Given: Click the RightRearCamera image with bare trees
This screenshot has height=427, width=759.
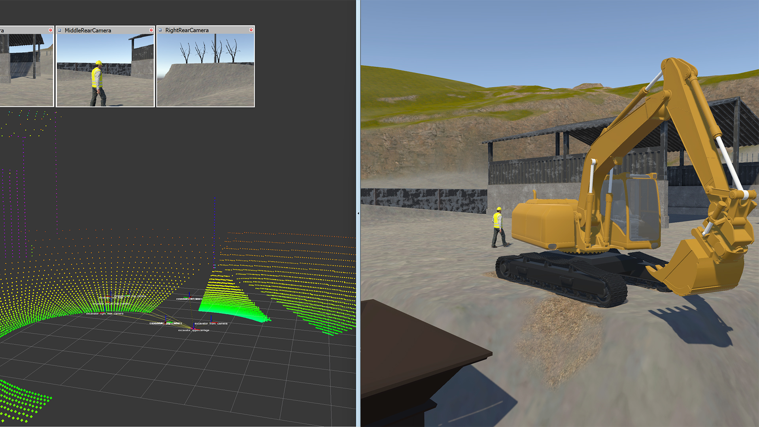Looking at the screenshot, I should [206, 70].
